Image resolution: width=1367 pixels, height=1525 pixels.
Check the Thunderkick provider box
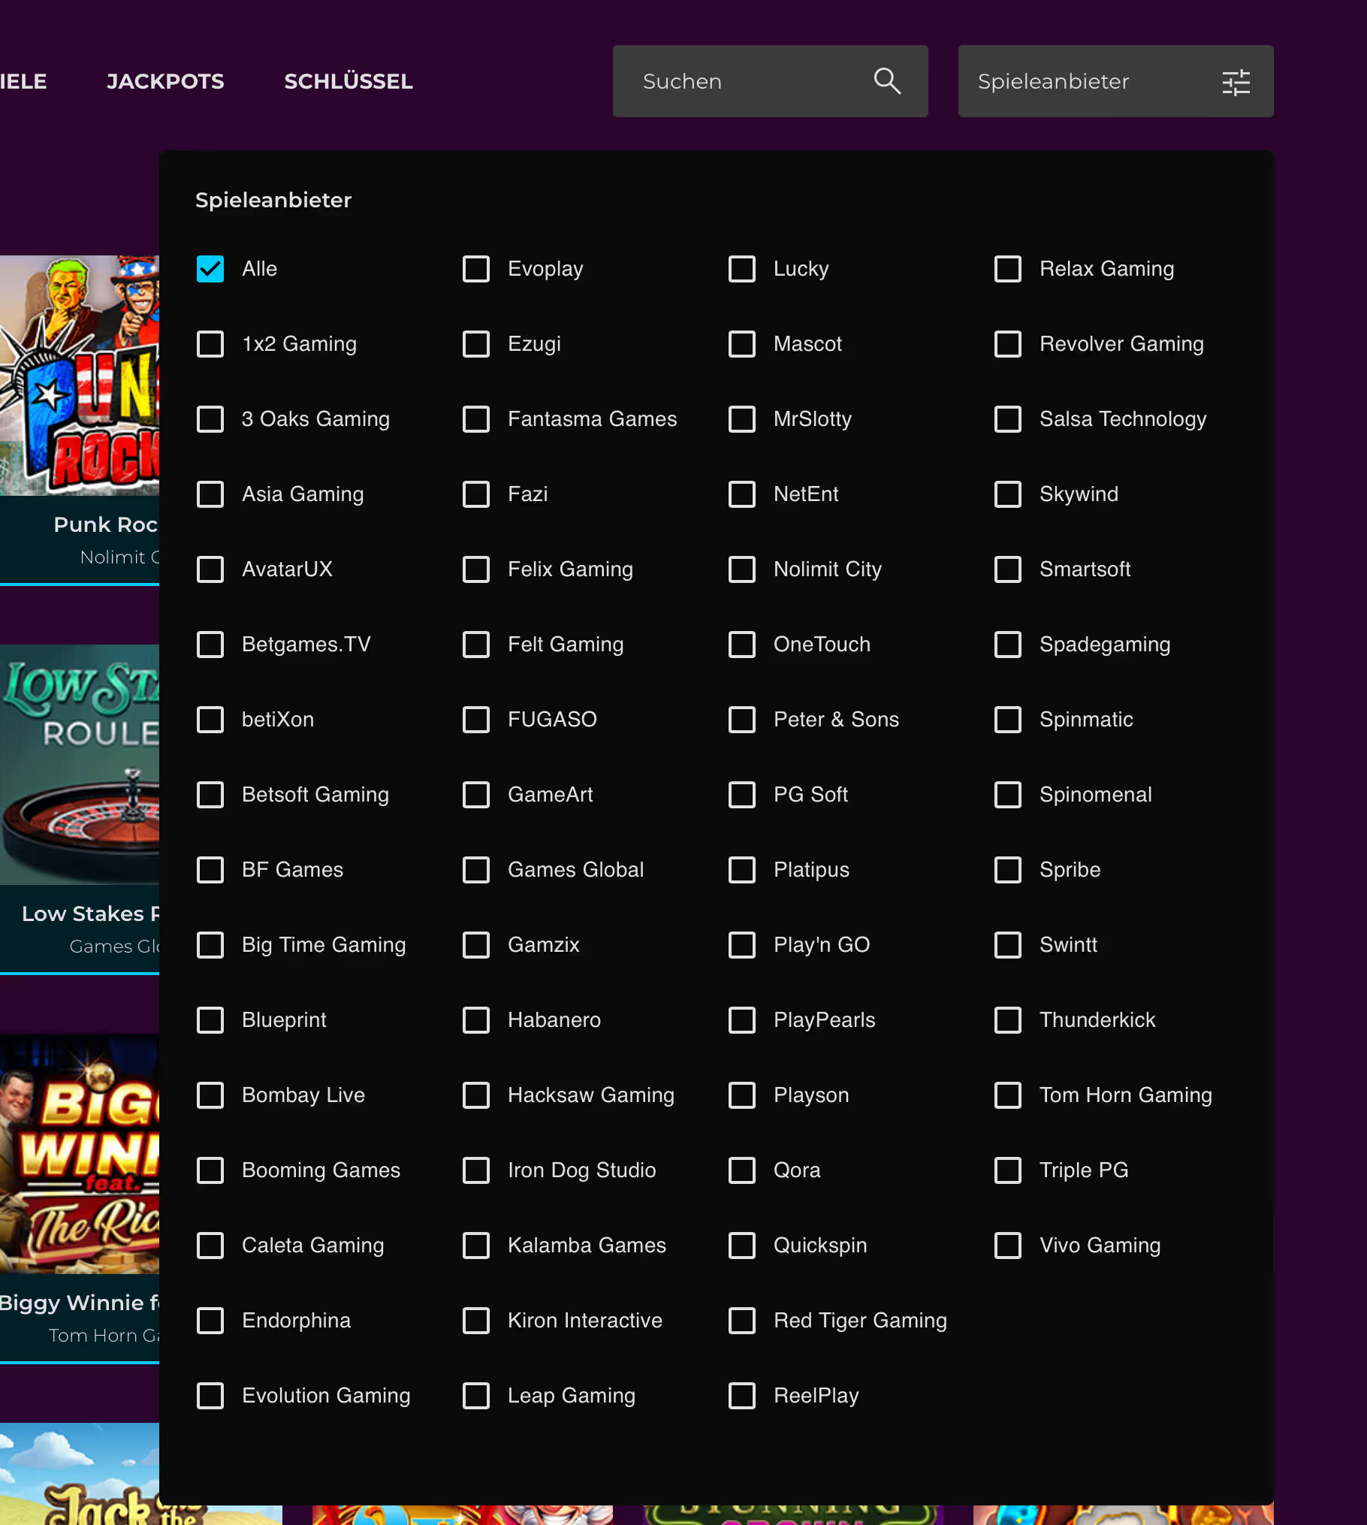1008,1020
